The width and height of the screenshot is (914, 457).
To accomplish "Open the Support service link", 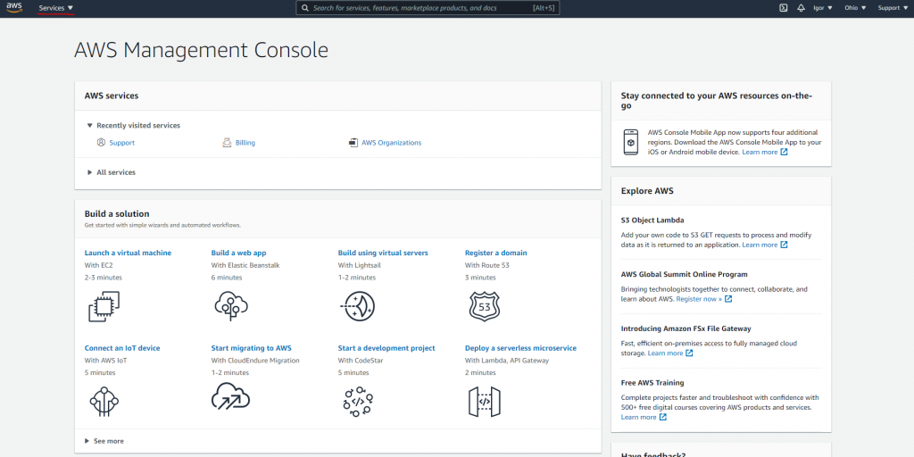I will [x=121, y=143].
